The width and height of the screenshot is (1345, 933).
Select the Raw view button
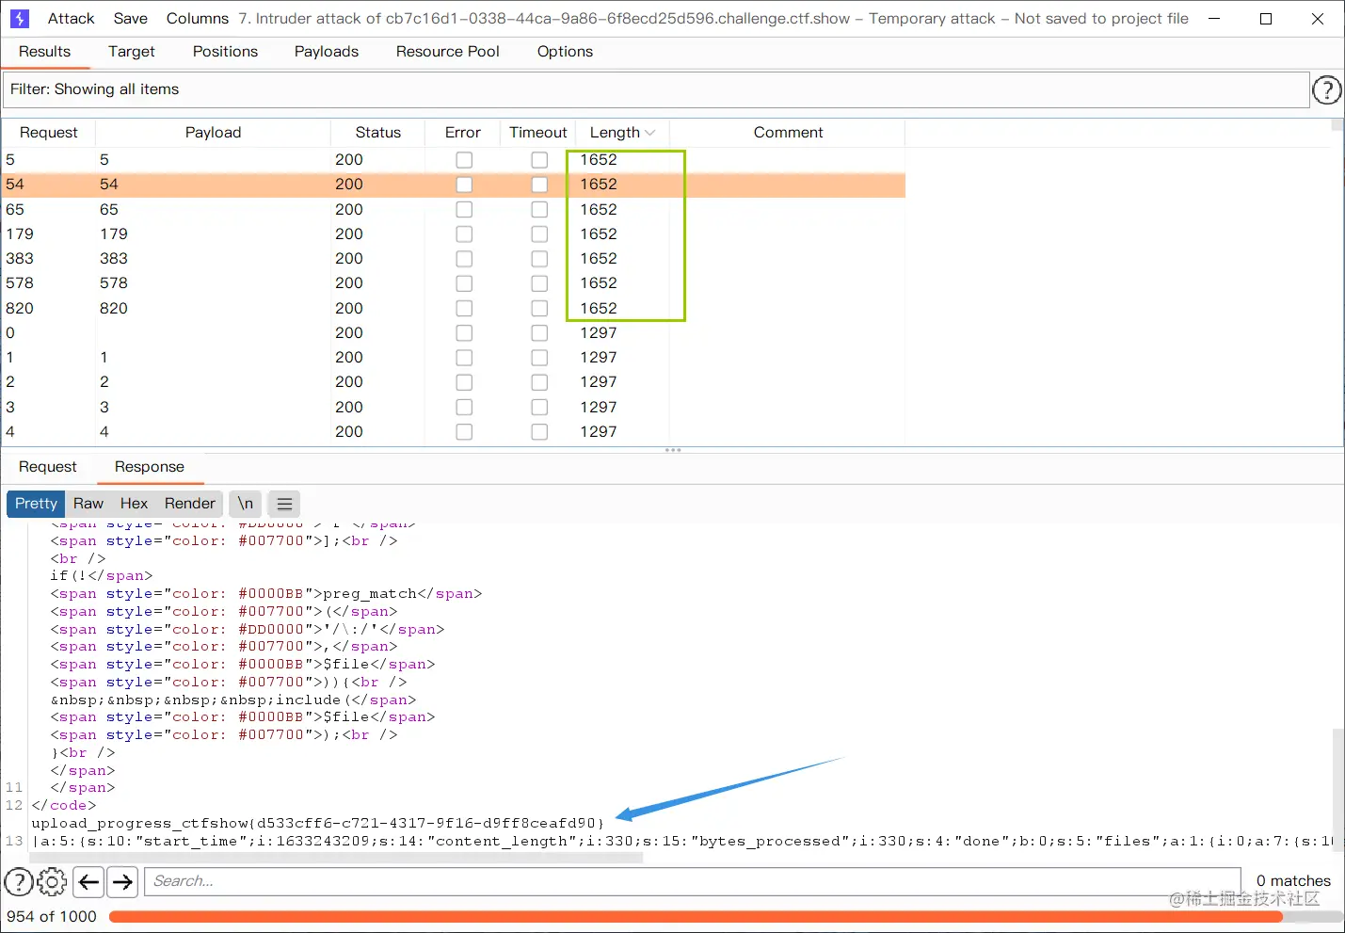click(x=88, y=504)
